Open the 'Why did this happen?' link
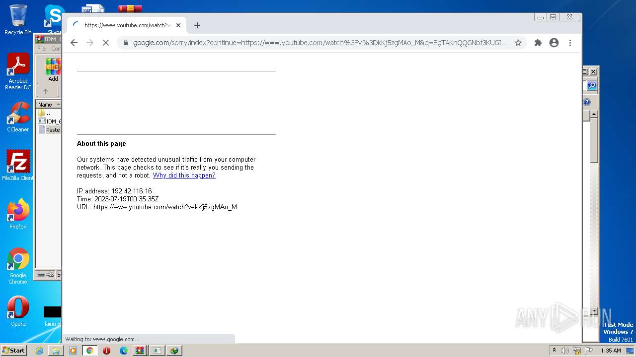The height and width of the screenshot is (357, 636). coord(184,176)
